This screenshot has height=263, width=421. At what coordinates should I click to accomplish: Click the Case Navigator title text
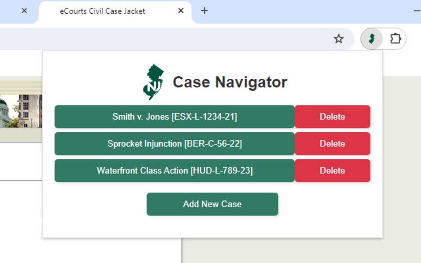coord(230,82)
